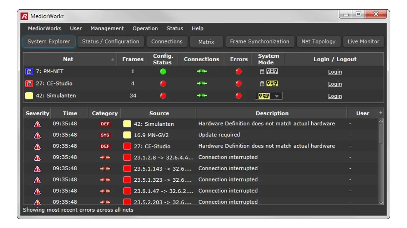407x228 pixels.
Task: Click the yellow square icon for 42: Simulanten net
Action: click(29, 95)
